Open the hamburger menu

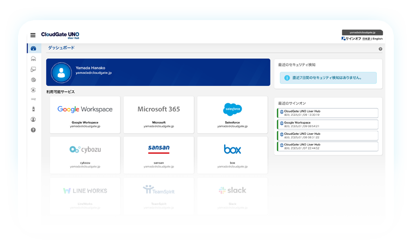click(x=33, y=35)
